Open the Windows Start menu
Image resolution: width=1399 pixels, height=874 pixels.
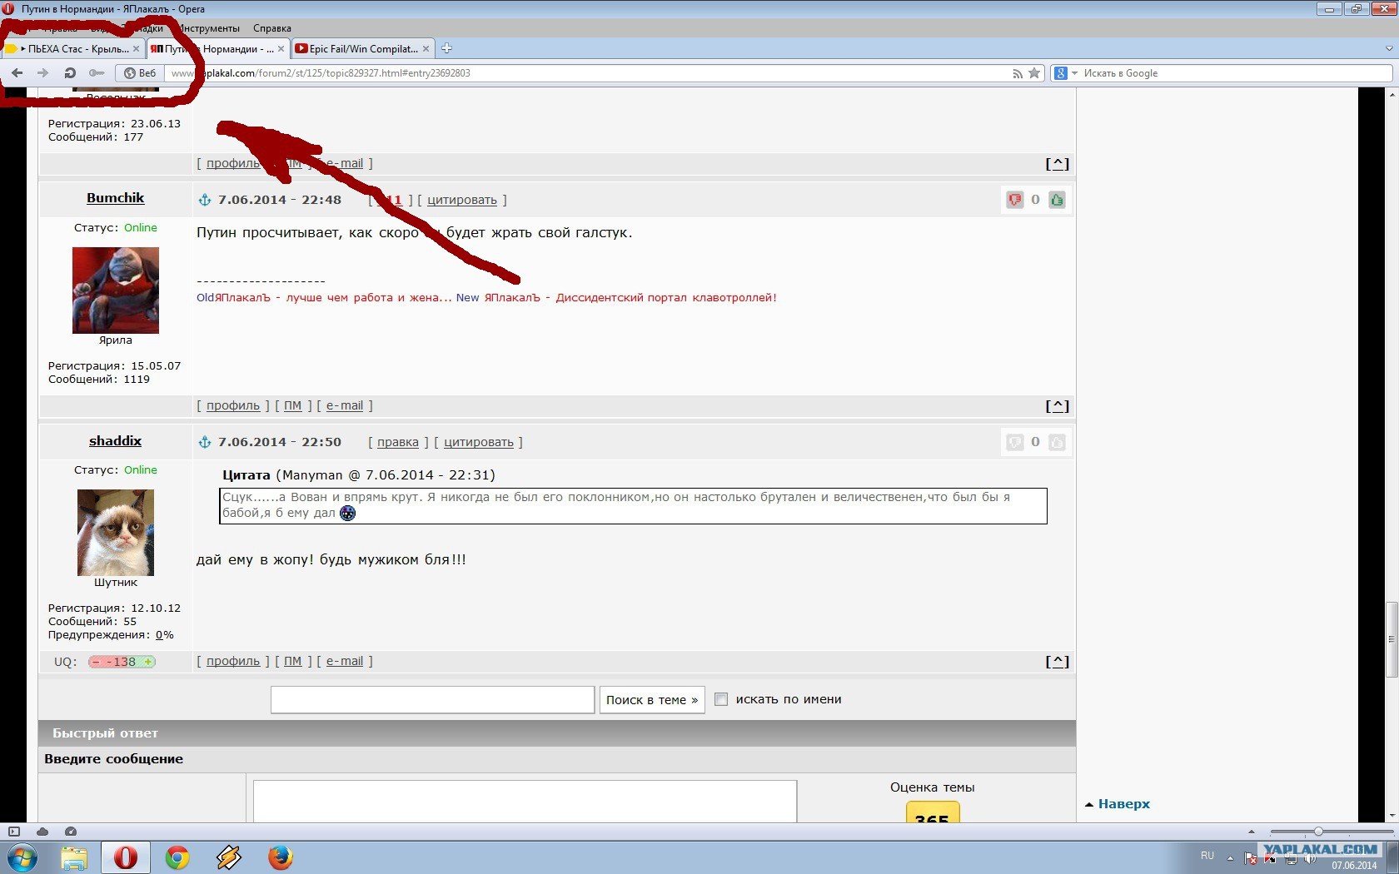22,857
